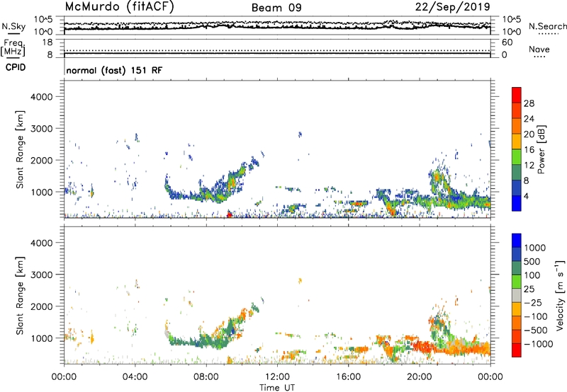
Task: Select the "16" power colorbar value
Action: [x=529, y=150]
